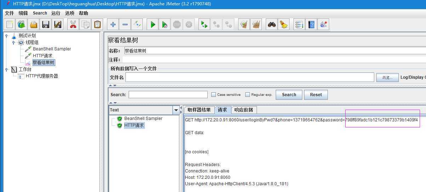The height and width of the screenshot is (192, 426).
Task: Click the Connection: keep-alive header line
Action: (207, 171)
